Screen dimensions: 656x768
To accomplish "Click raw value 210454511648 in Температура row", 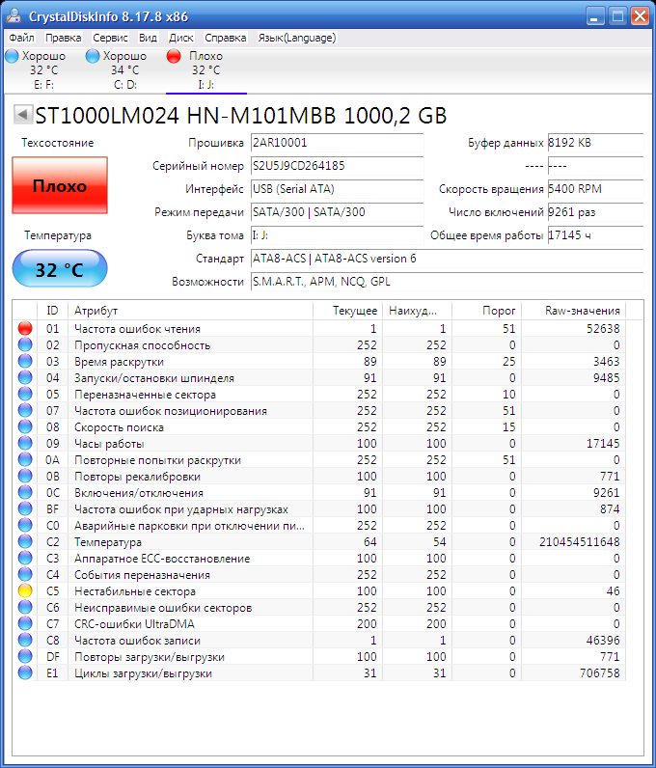I will pyautogui.click(x=580, y=541).
